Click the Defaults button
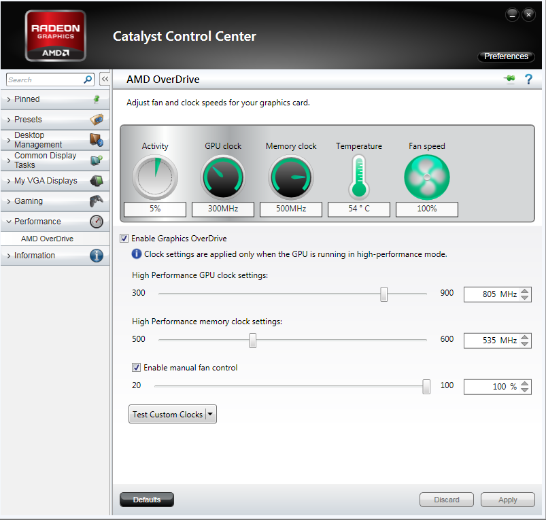This screenshot has height=520, width=546. [147, 500]
